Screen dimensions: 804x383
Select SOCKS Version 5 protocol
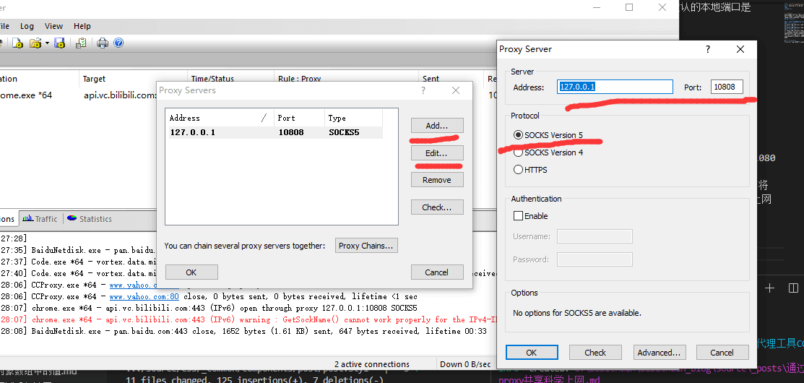[x=518, y=135]
